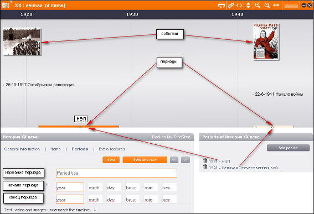Image resolution: width=314 pixels, height=214 pixels.
Task: Delete the 1921 НЭП period
Action: click(x=205, y=160)
